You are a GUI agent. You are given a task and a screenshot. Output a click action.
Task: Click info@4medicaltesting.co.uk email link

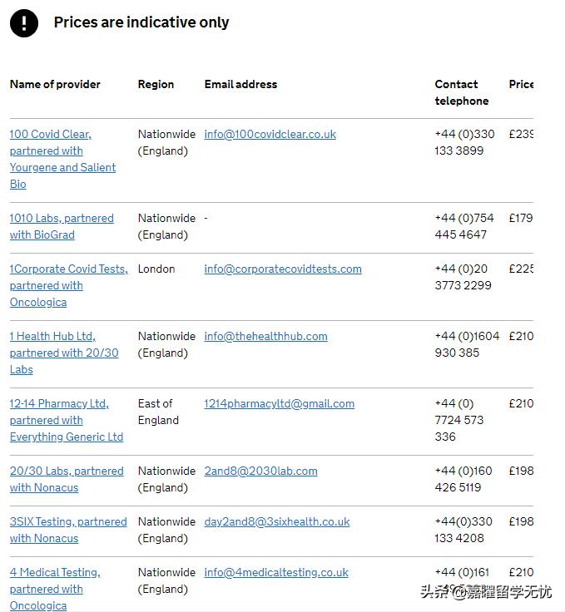click(275, 572)
